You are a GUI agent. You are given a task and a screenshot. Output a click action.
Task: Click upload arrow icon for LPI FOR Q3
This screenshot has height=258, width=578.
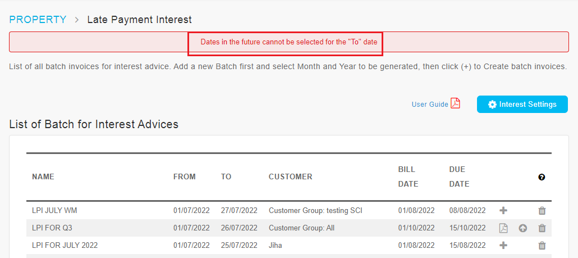tap(522, 228)
